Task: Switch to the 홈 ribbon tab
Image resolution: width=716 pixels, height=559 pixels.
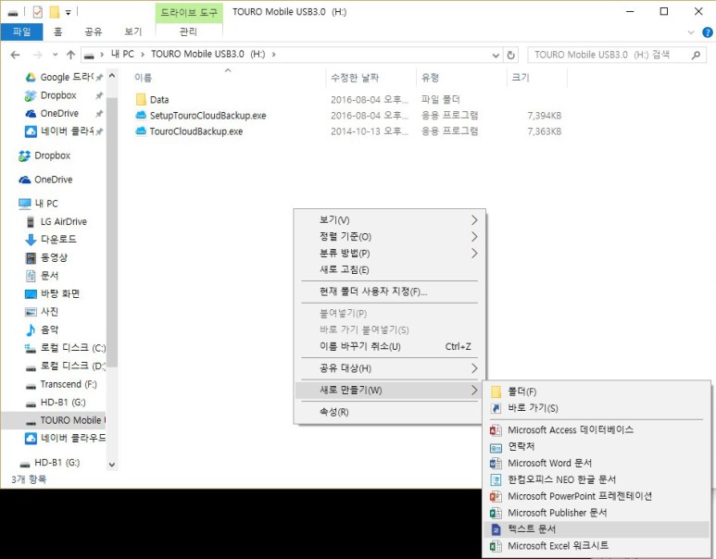Action: tap(58, 31)
